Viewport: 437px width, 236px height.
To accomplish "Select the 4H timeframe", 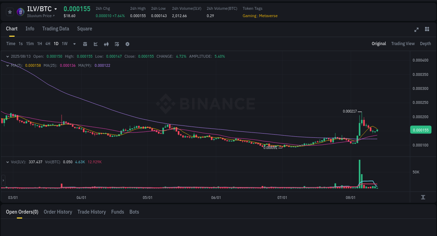I will (x=48, y=44).
